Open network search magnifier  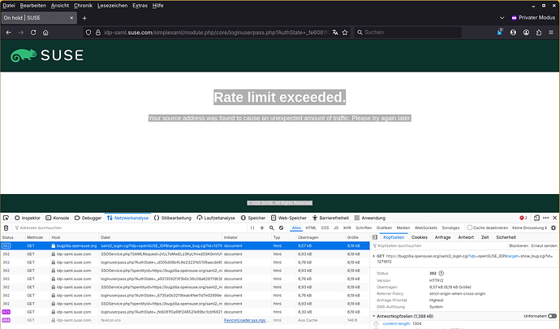point(271,227)
